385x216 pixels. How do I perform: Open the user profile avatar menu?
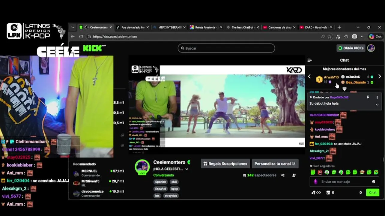pyautogui.click(x=371, y=48)
